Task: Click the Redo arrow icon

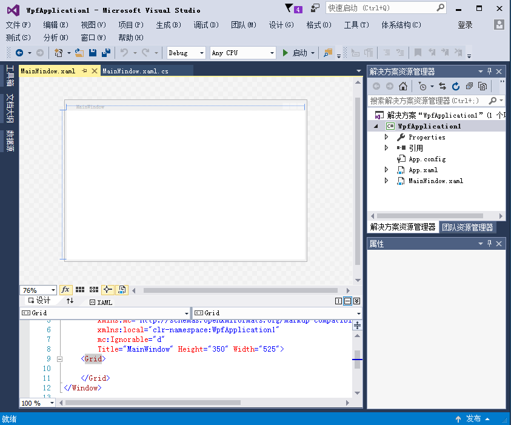Action: click(x=145, y=53)
